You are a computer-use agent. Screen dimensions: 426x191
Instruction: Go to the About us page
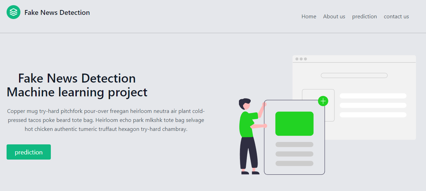(334, 17)
